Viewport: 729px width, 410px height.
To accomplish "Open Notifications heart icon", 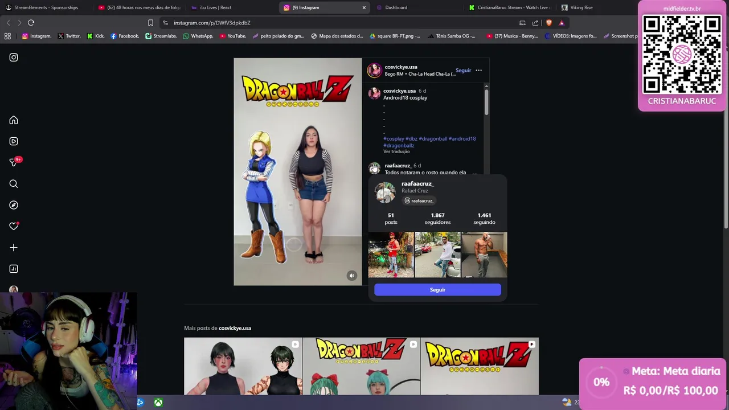I will (14, 226).
